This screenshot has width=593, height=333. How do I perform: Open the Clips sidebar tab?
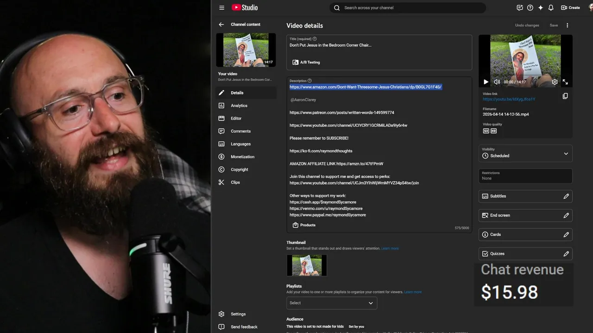[246, 182]
